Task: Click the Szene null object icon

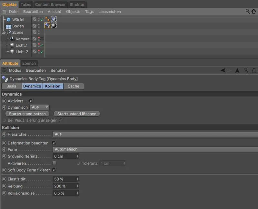Action: coord(9,32)
